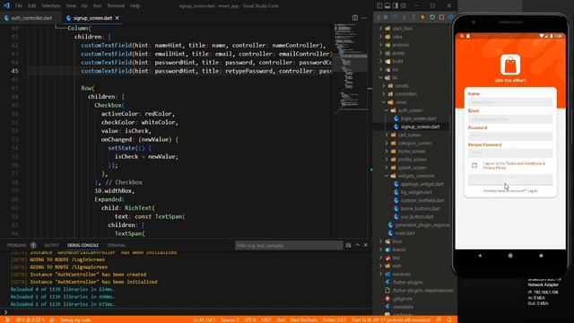Click the Password input field in emulator

[x=510, y=135]
